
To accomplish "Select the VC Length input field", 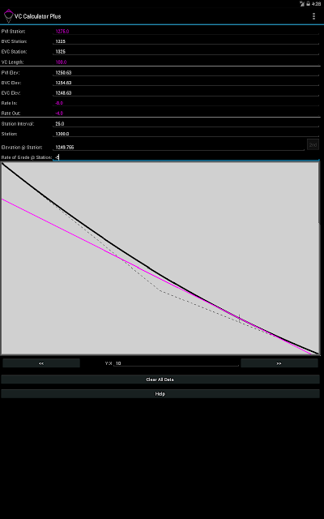I will click(x=186, y=62).
